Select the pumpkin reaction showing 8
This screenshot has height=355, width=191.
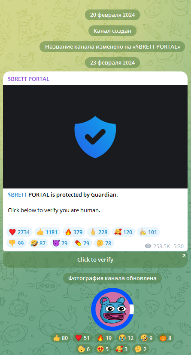click(166, 338)
